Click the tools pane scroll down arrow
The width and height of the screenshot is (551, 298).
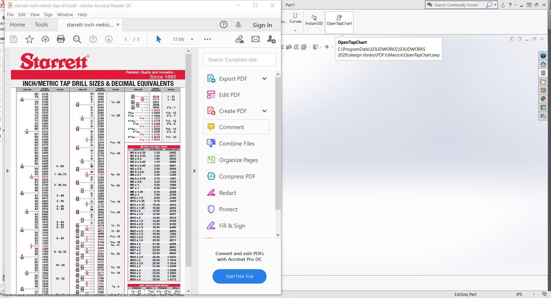[278, 235]
